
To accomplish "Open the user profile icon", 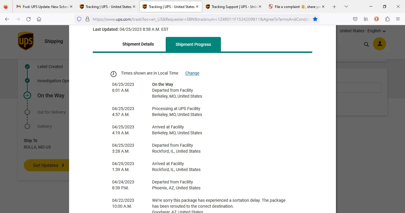I will (x=379, y=44).
